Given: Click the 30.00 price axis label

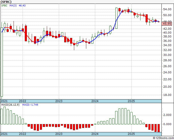Looking at the screenshot, I should (167, 55).
